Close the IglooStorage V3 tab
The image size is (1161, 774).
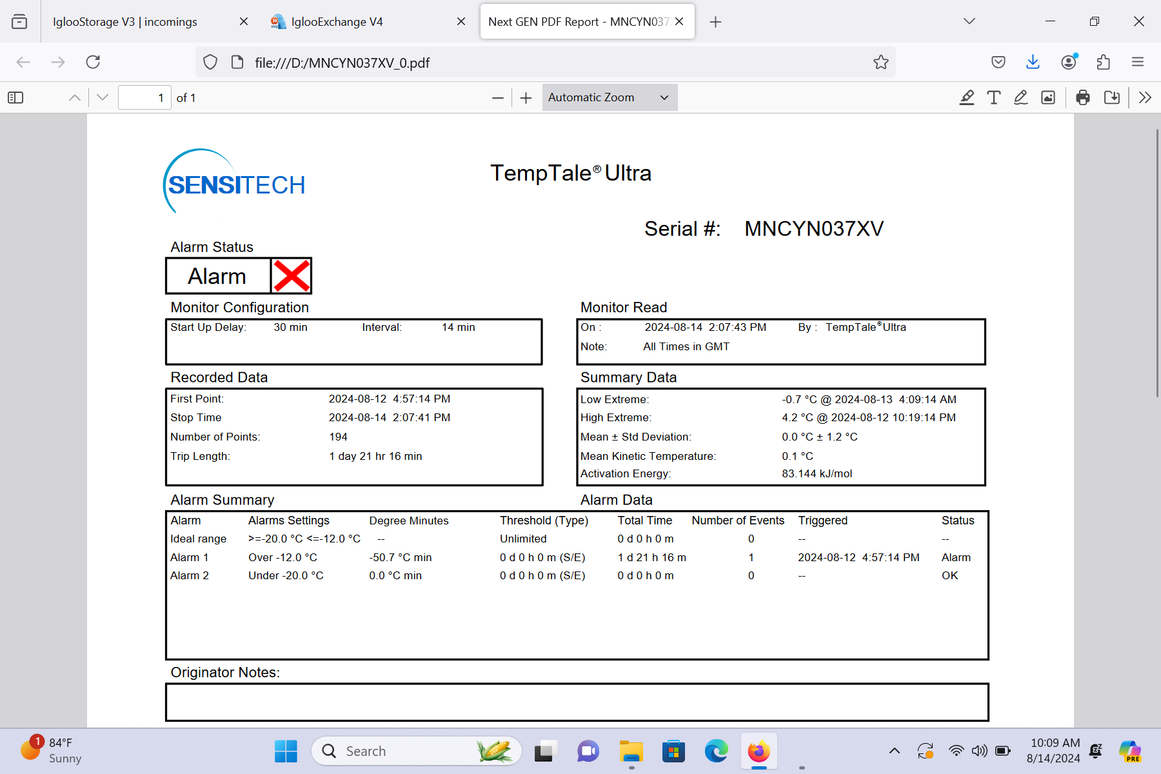[244, 21]
